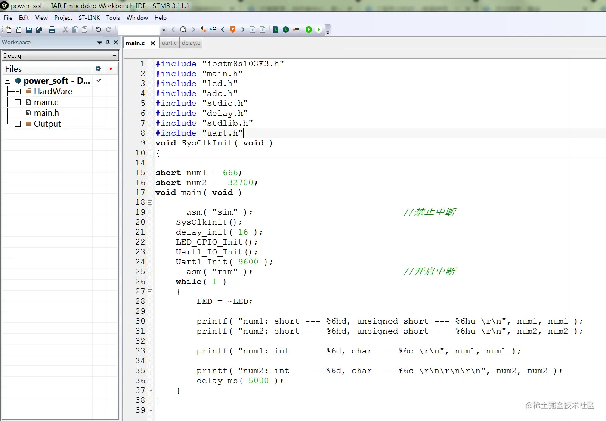
Task: Expand the Output folder
Action: click(x=18, y=124)
